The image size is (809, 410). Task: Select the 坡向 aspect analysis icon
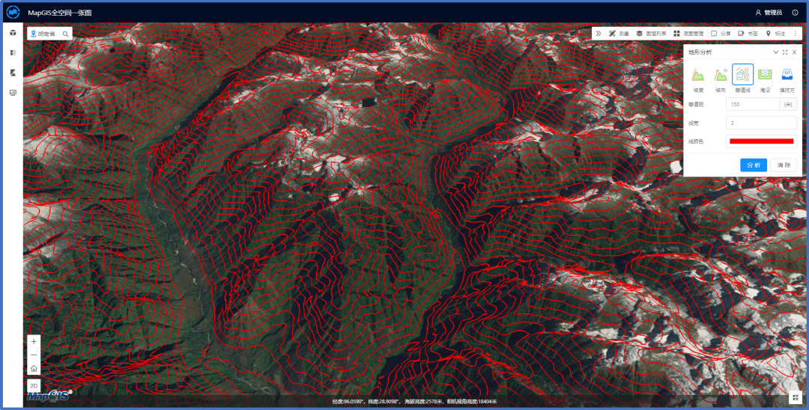click(x=721, y=74)
